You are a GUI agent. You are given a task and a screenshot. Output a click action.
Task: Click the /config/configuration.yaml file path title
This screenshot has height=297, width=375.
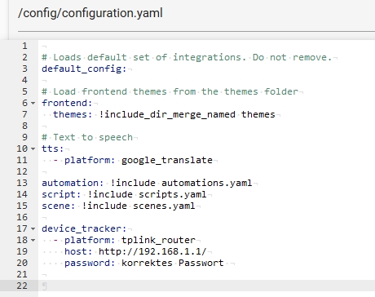90,13
